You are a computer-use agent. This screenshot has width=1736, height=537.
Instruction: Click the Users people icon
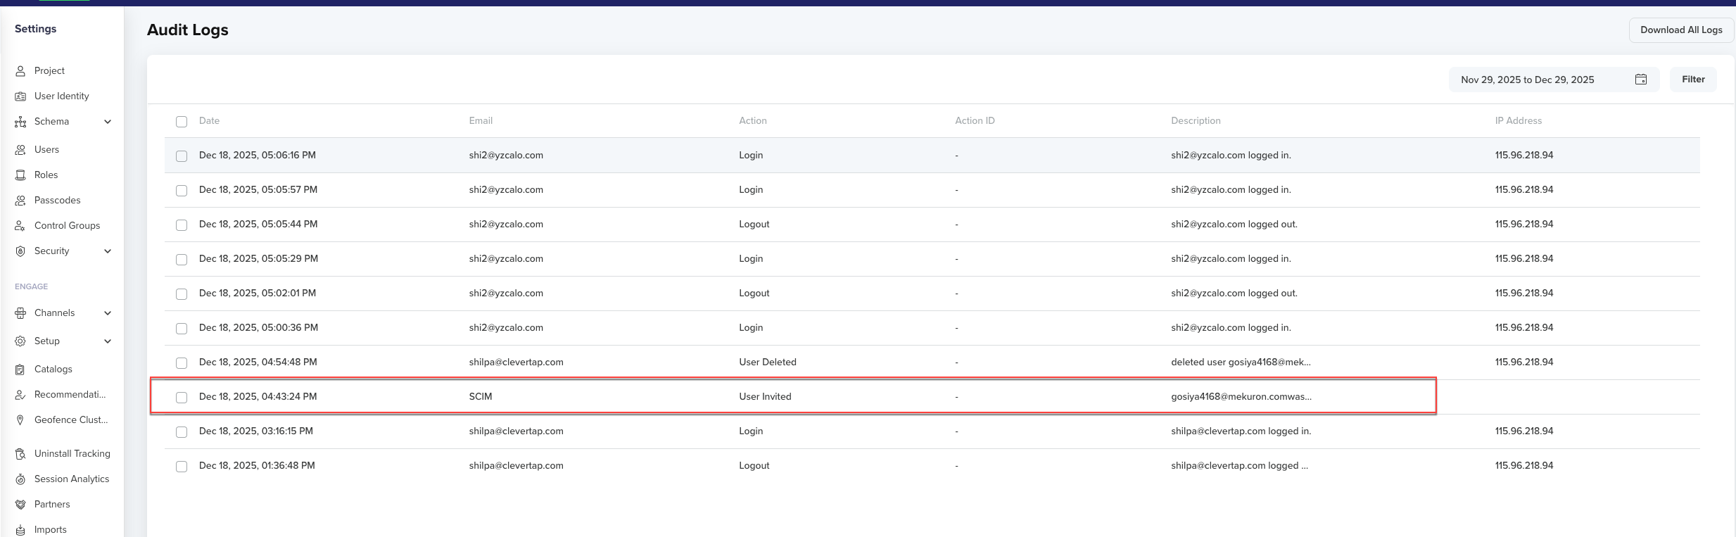[x=20, y=150]
